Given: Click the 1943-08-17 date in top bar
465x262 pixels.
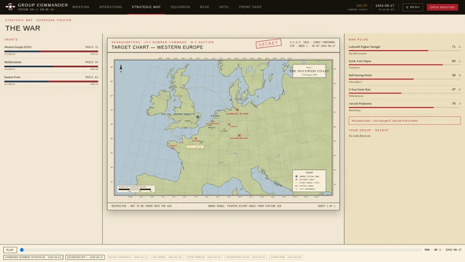Looking at the screenshot, I should tap(385, 5).
